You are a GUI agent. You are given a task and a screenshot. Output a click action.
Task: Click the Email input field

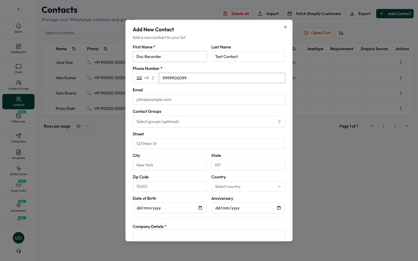(209, 99)
